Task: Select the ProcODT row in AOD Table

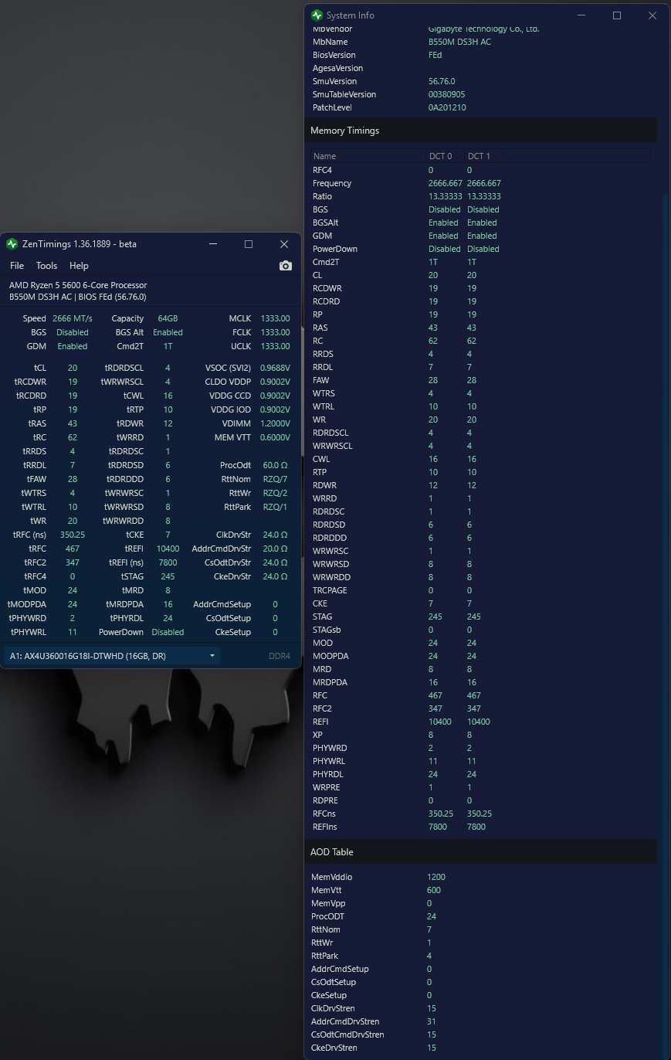Action: point(481,916)
